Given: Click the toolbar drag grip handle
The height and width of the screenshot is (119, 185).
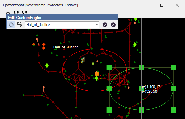Looking at the screenshot, I should pos(2,14).
